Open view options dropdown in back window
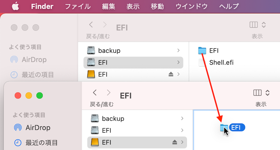280x150 pixels. coord(264,25)
